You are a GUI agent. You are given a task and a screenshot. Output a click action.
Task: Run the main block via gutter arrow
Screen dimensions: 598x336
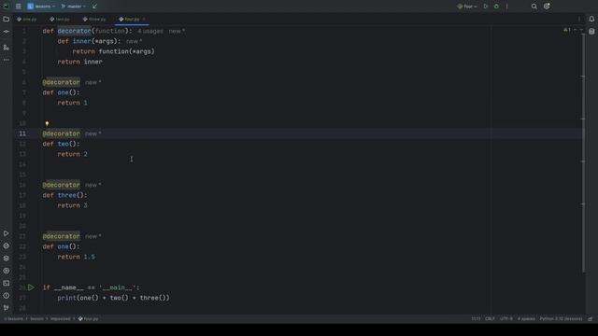31,287
